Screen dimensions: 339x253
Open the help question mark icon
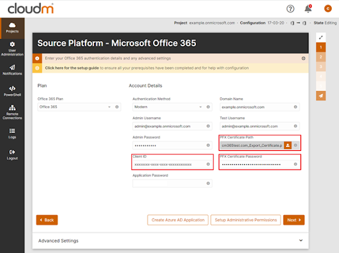pos(290,9)
